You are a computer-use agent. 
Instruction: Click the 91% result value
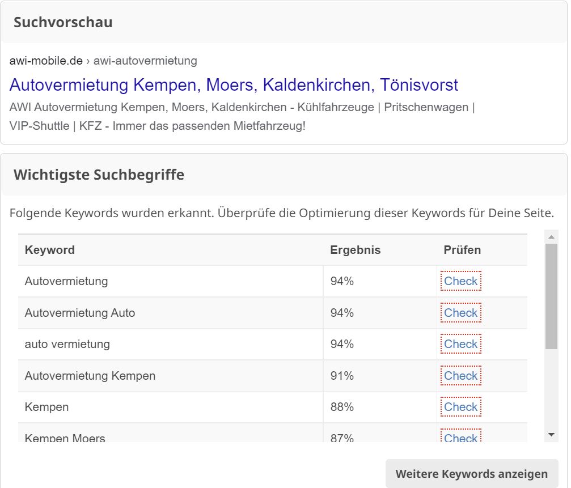point(342,376)
